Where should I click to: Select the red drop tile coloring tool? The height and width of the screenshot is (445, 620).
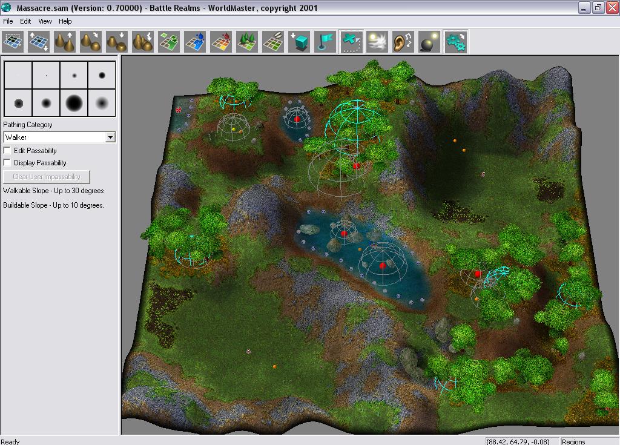(222, 42)
